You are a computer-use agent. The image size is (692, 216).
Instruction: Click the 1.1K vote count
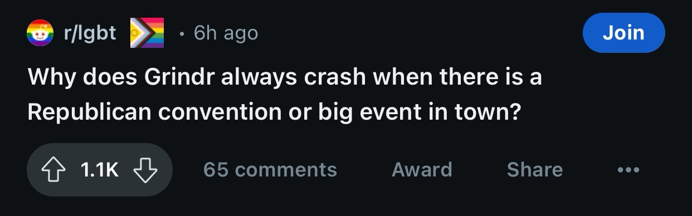click(100, 170)
